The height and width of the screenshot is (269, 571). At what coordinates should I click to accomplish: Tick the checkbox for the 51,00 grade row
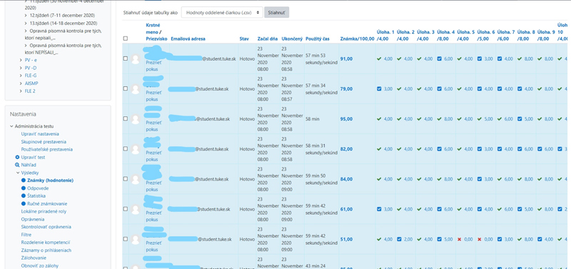pyautogui.click(x=126, y=240)
